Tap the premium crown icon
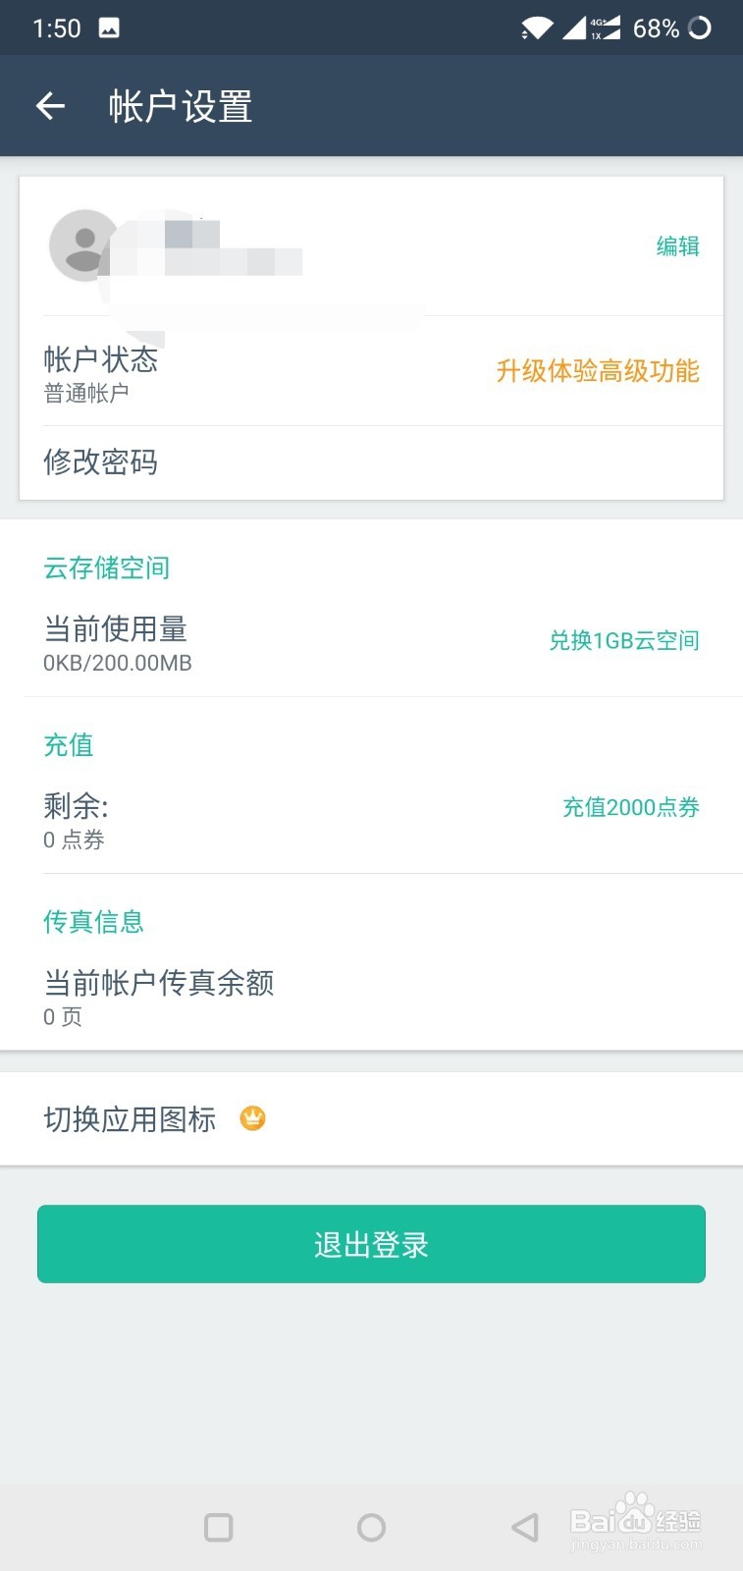The width and height of the screenshot is (743, 1571). pyautogui.click(x=253, y=1118)
